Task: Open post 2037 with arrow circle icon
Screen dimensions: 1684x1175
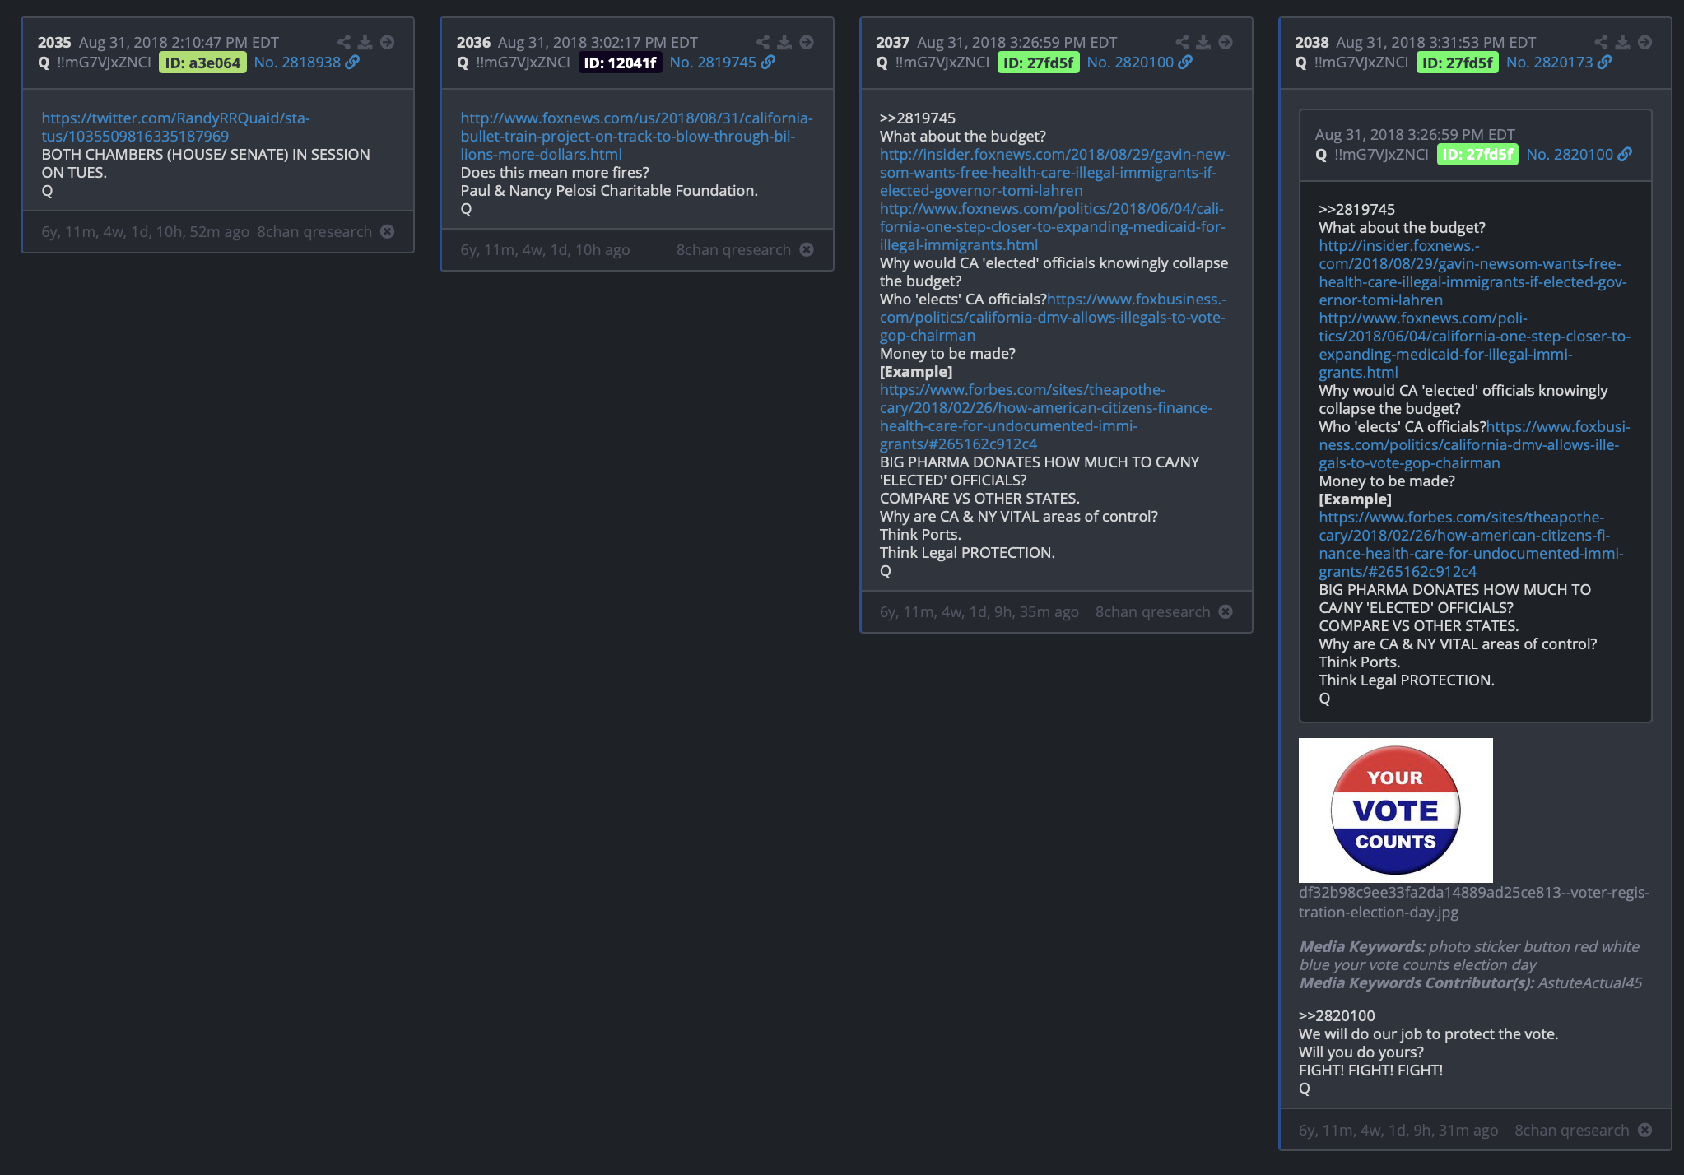Action: 1226,42
